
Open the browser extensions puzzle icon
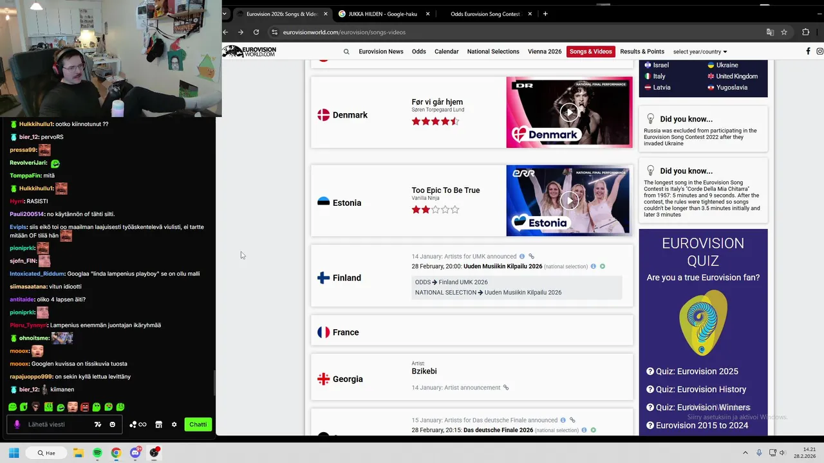(x=805, y=32)
